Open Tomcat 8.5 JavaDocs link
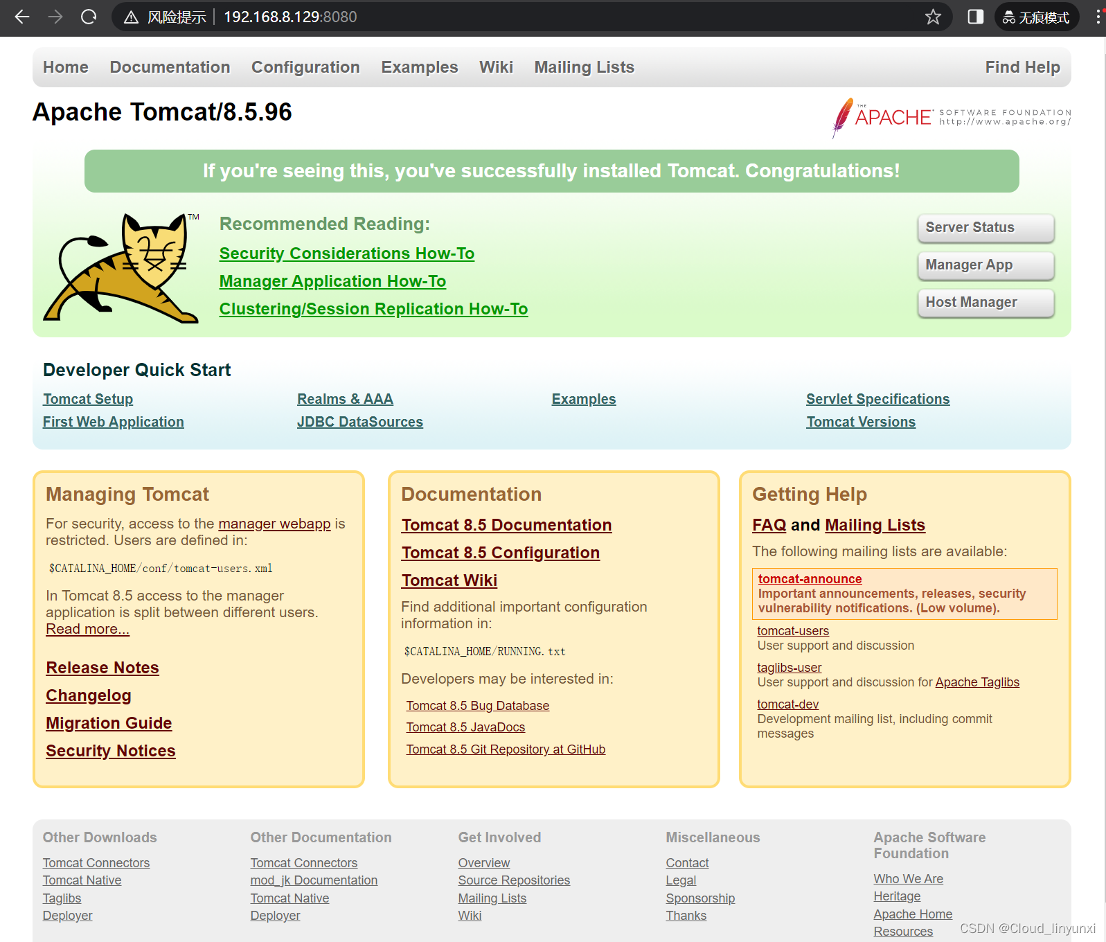The image size is (1106, 942). point(465,727)
